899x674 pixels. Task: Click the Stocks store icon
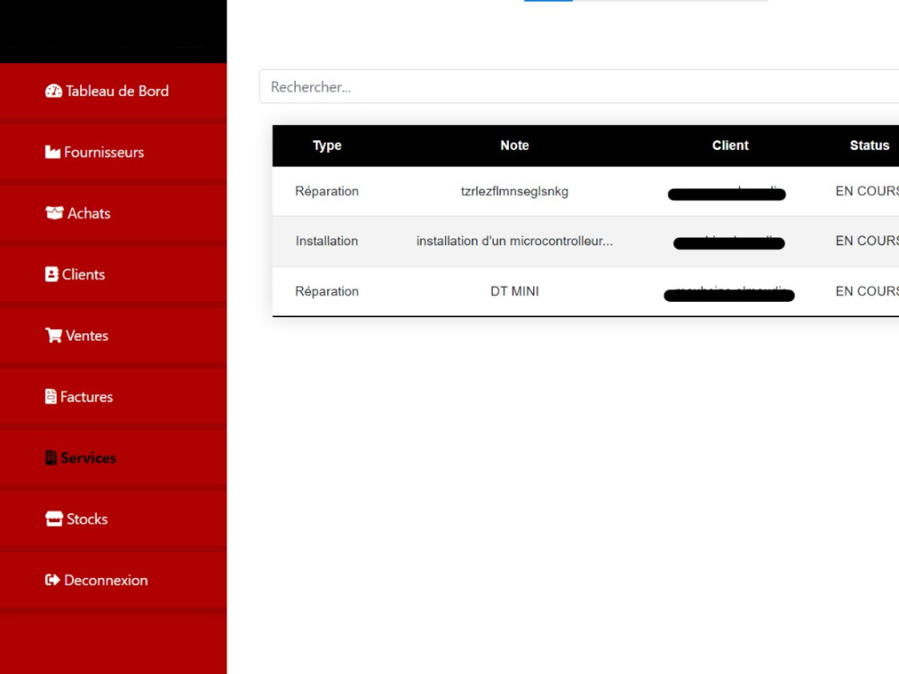point(54,519)
